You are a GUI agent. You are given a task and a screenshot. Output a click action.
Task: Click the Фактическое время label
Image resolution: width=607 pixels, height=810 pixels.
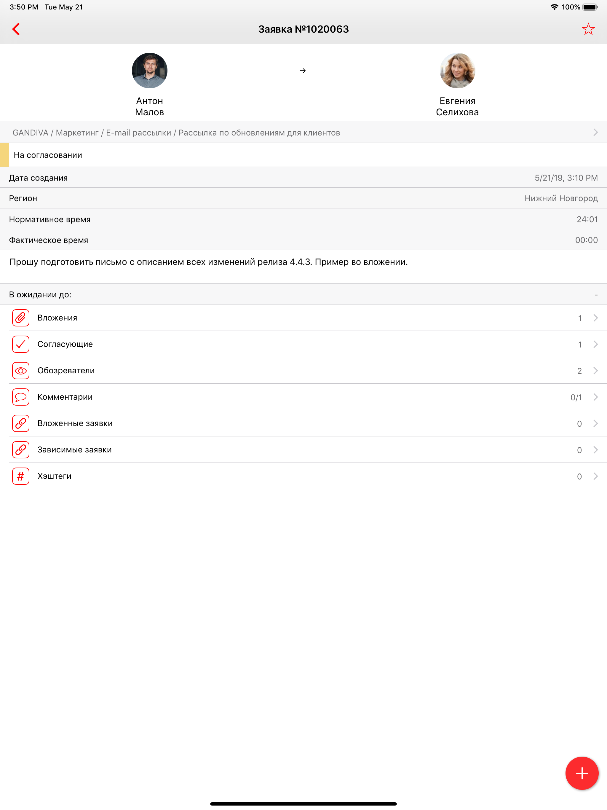pyautogui.click(x=48, y=240)
